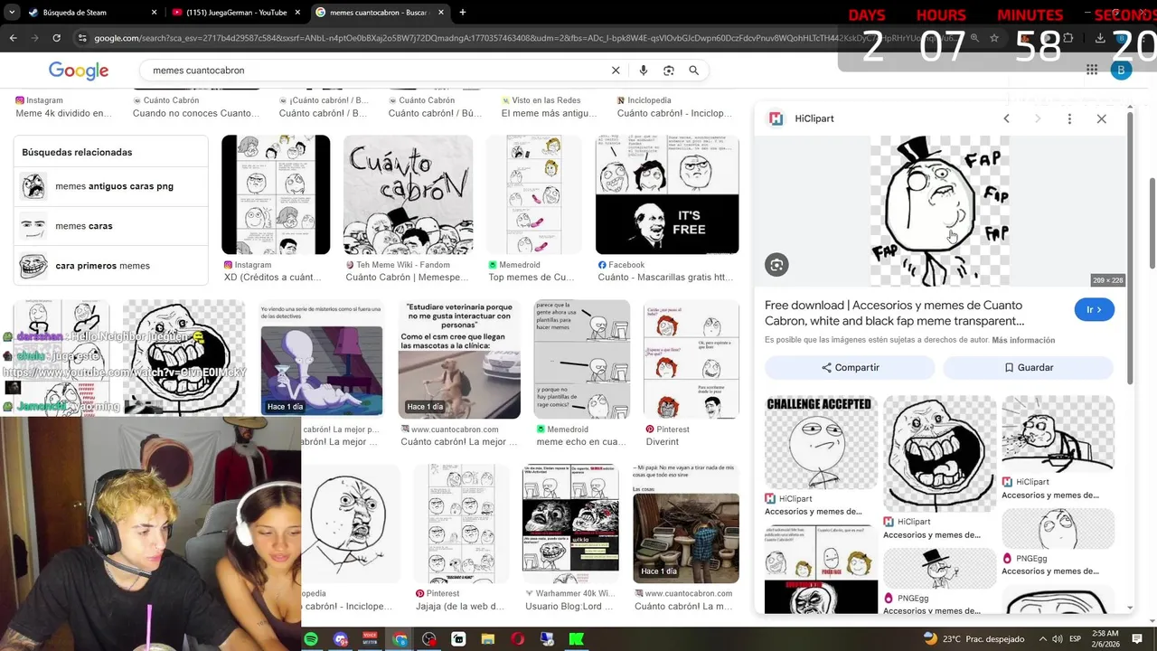
Task: Show hidden system tray icons
Action: 1042,638
